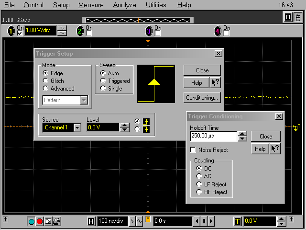The image size is (306, 230).
Task: Click the printer icon in bottom toolbar
Action: (x=56, y=221)
